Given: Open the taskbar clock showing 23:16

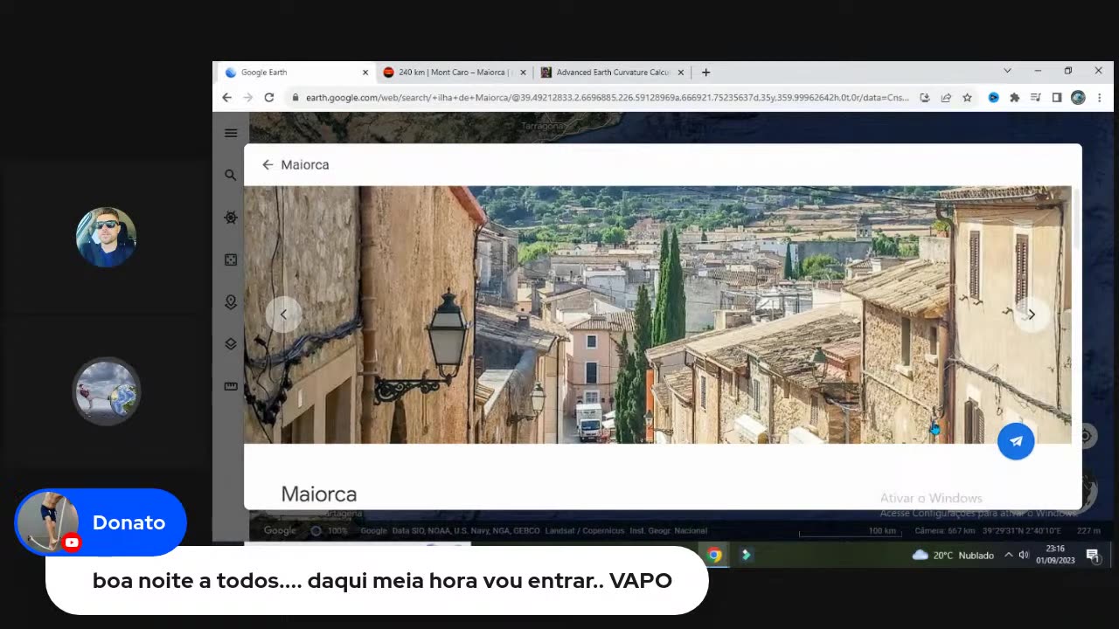Looking at the screenshot, I should point(1054,555).
